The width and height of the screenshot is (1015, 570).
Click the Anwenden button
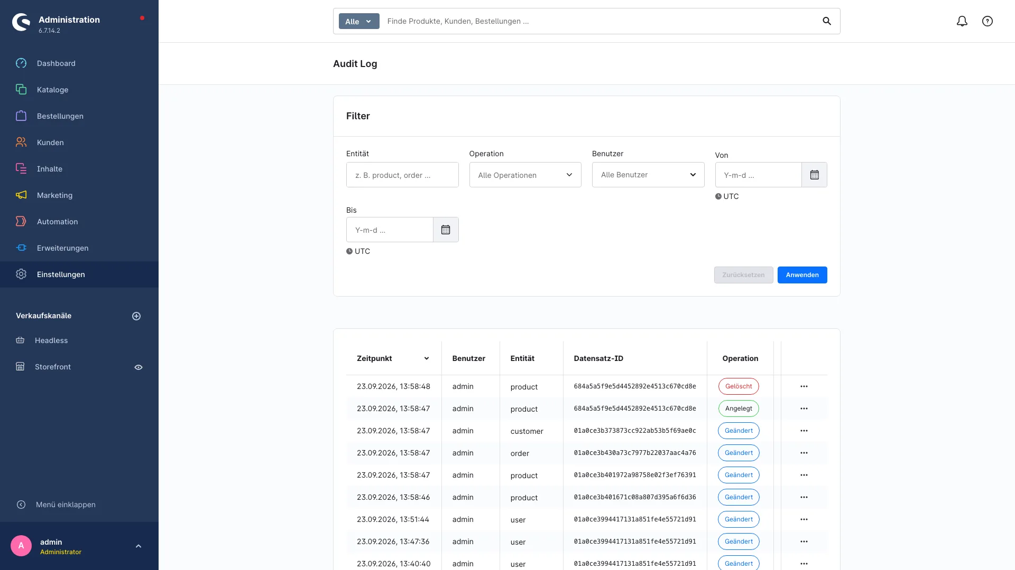coord(802,275)
